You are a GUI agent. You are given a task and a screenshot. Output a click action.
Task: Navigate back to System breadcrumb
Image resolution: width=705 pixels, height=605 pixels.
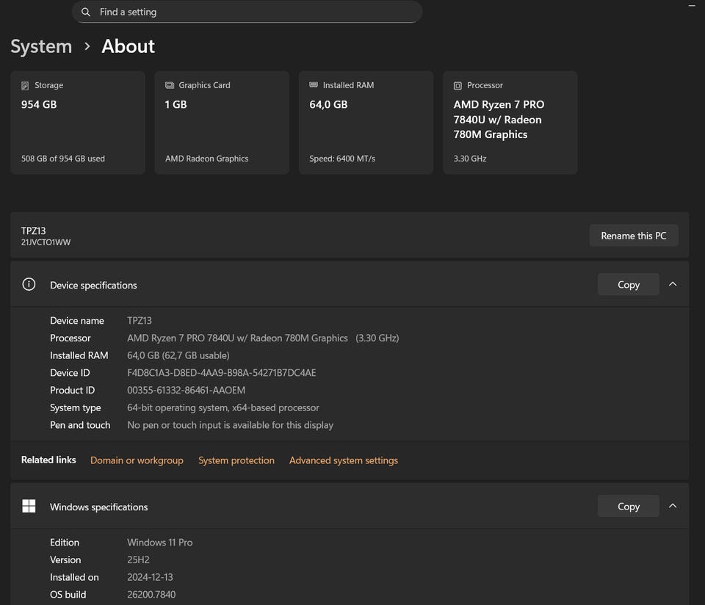(41, 46)
